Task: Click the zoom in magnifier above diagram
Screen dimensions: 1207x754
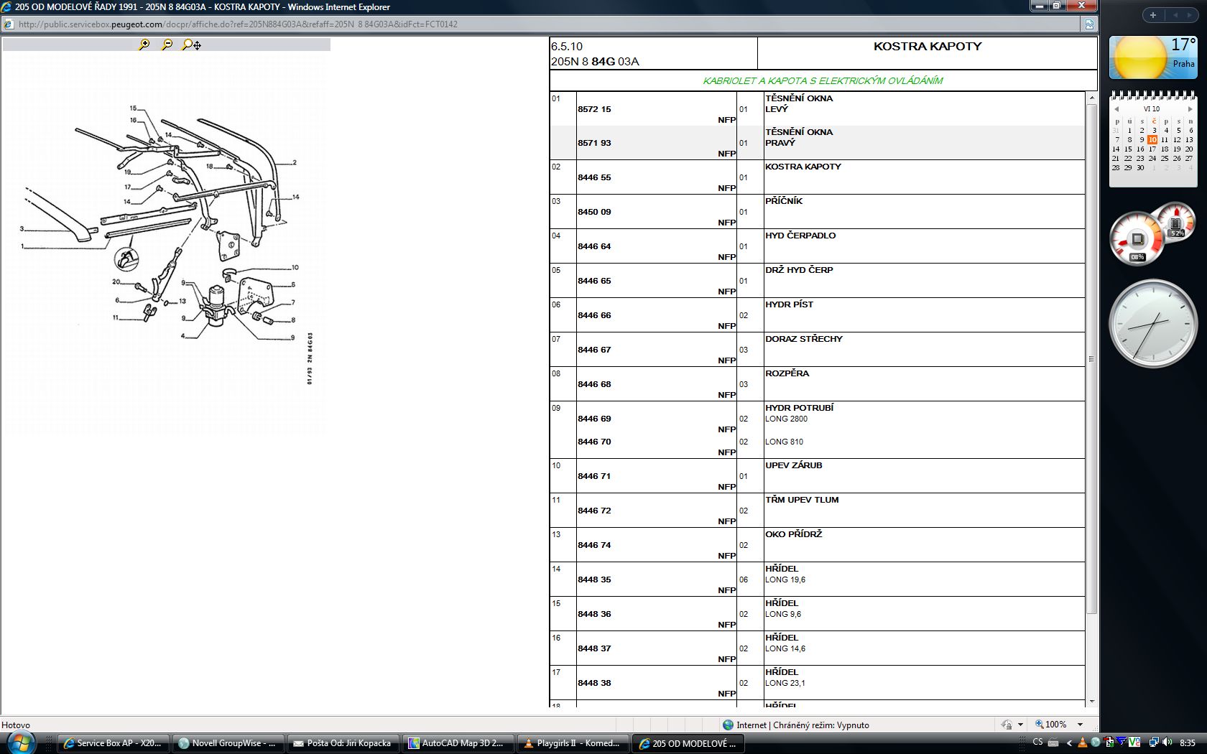Action: (144, 45)
